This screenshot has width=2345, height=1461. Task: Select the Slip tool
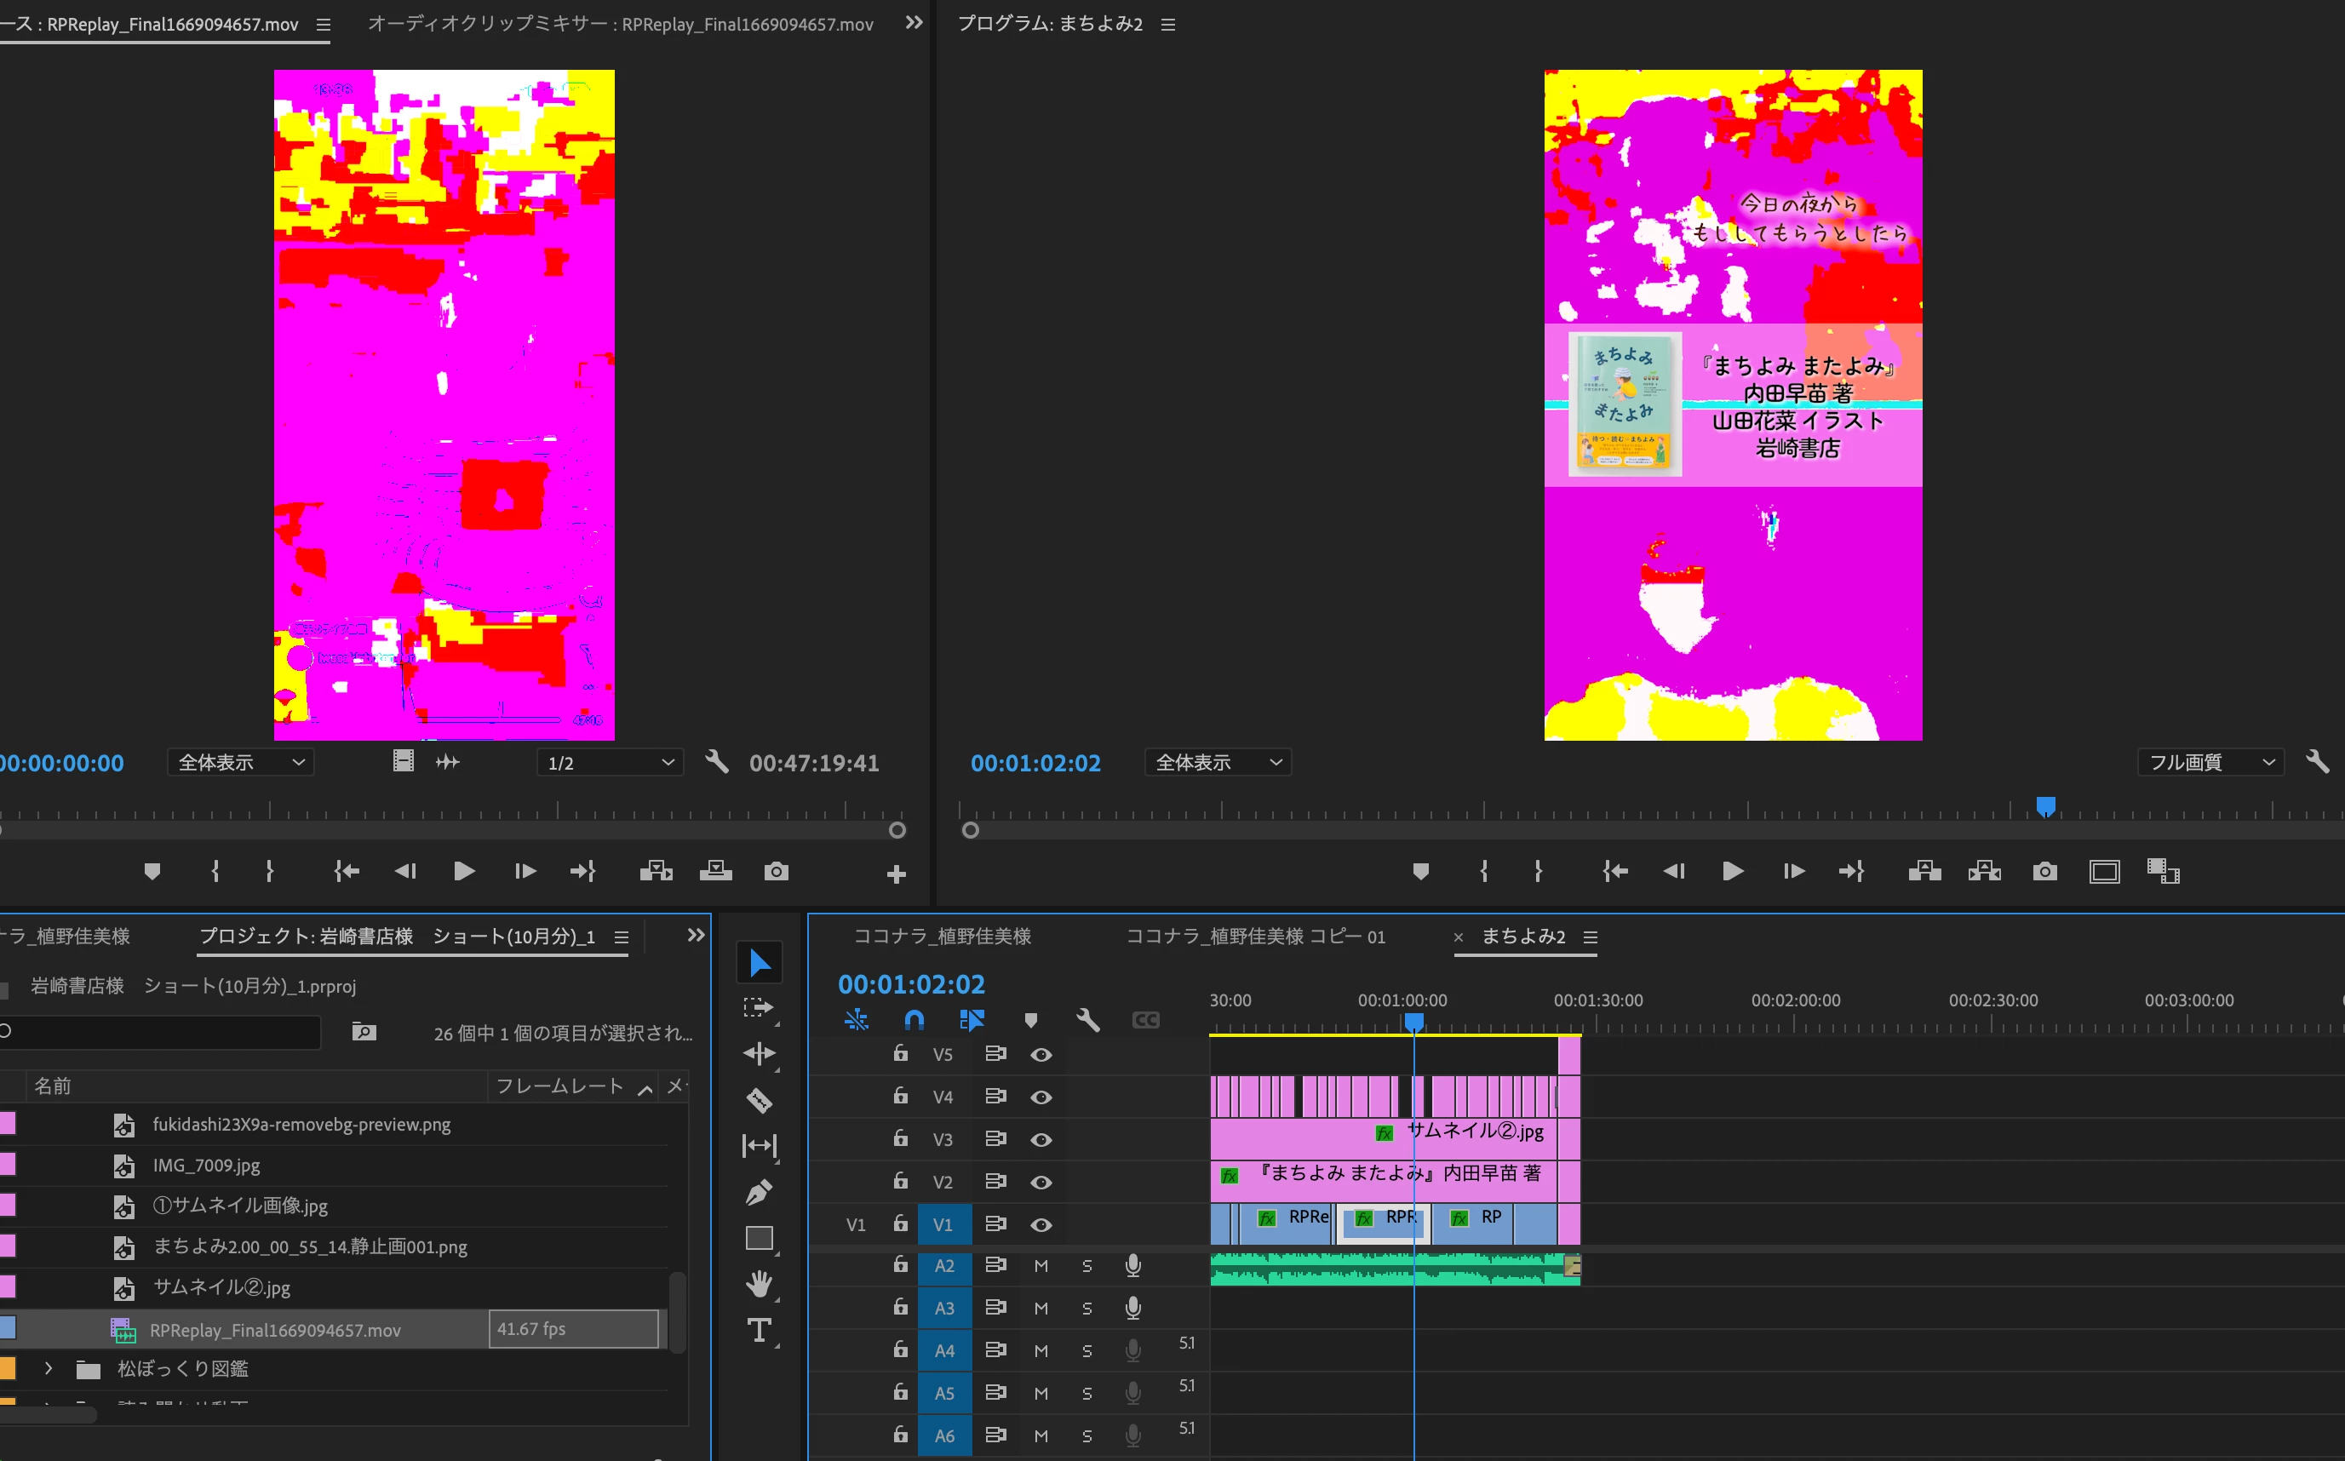tap(760, 1146)
